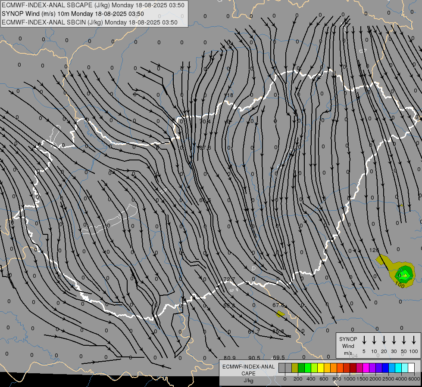The image size is (422, 387).
Task: Click the ECMWF-INDEX-ANAL CAPE legend title
Action: 248,370
